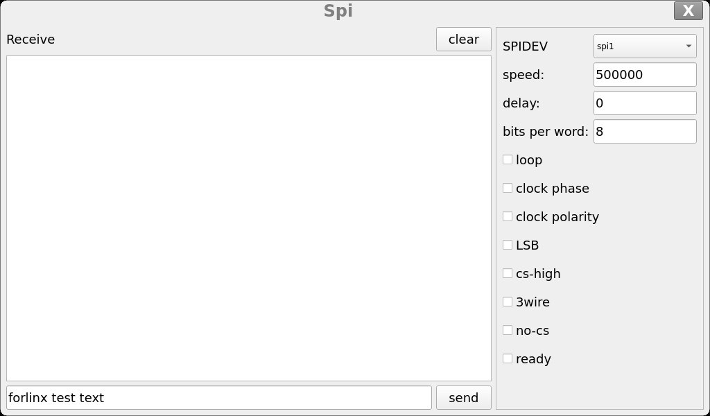Screen dimensions: 710x416
Task: Toggle the no-cs checkbox
Action: 508,331
